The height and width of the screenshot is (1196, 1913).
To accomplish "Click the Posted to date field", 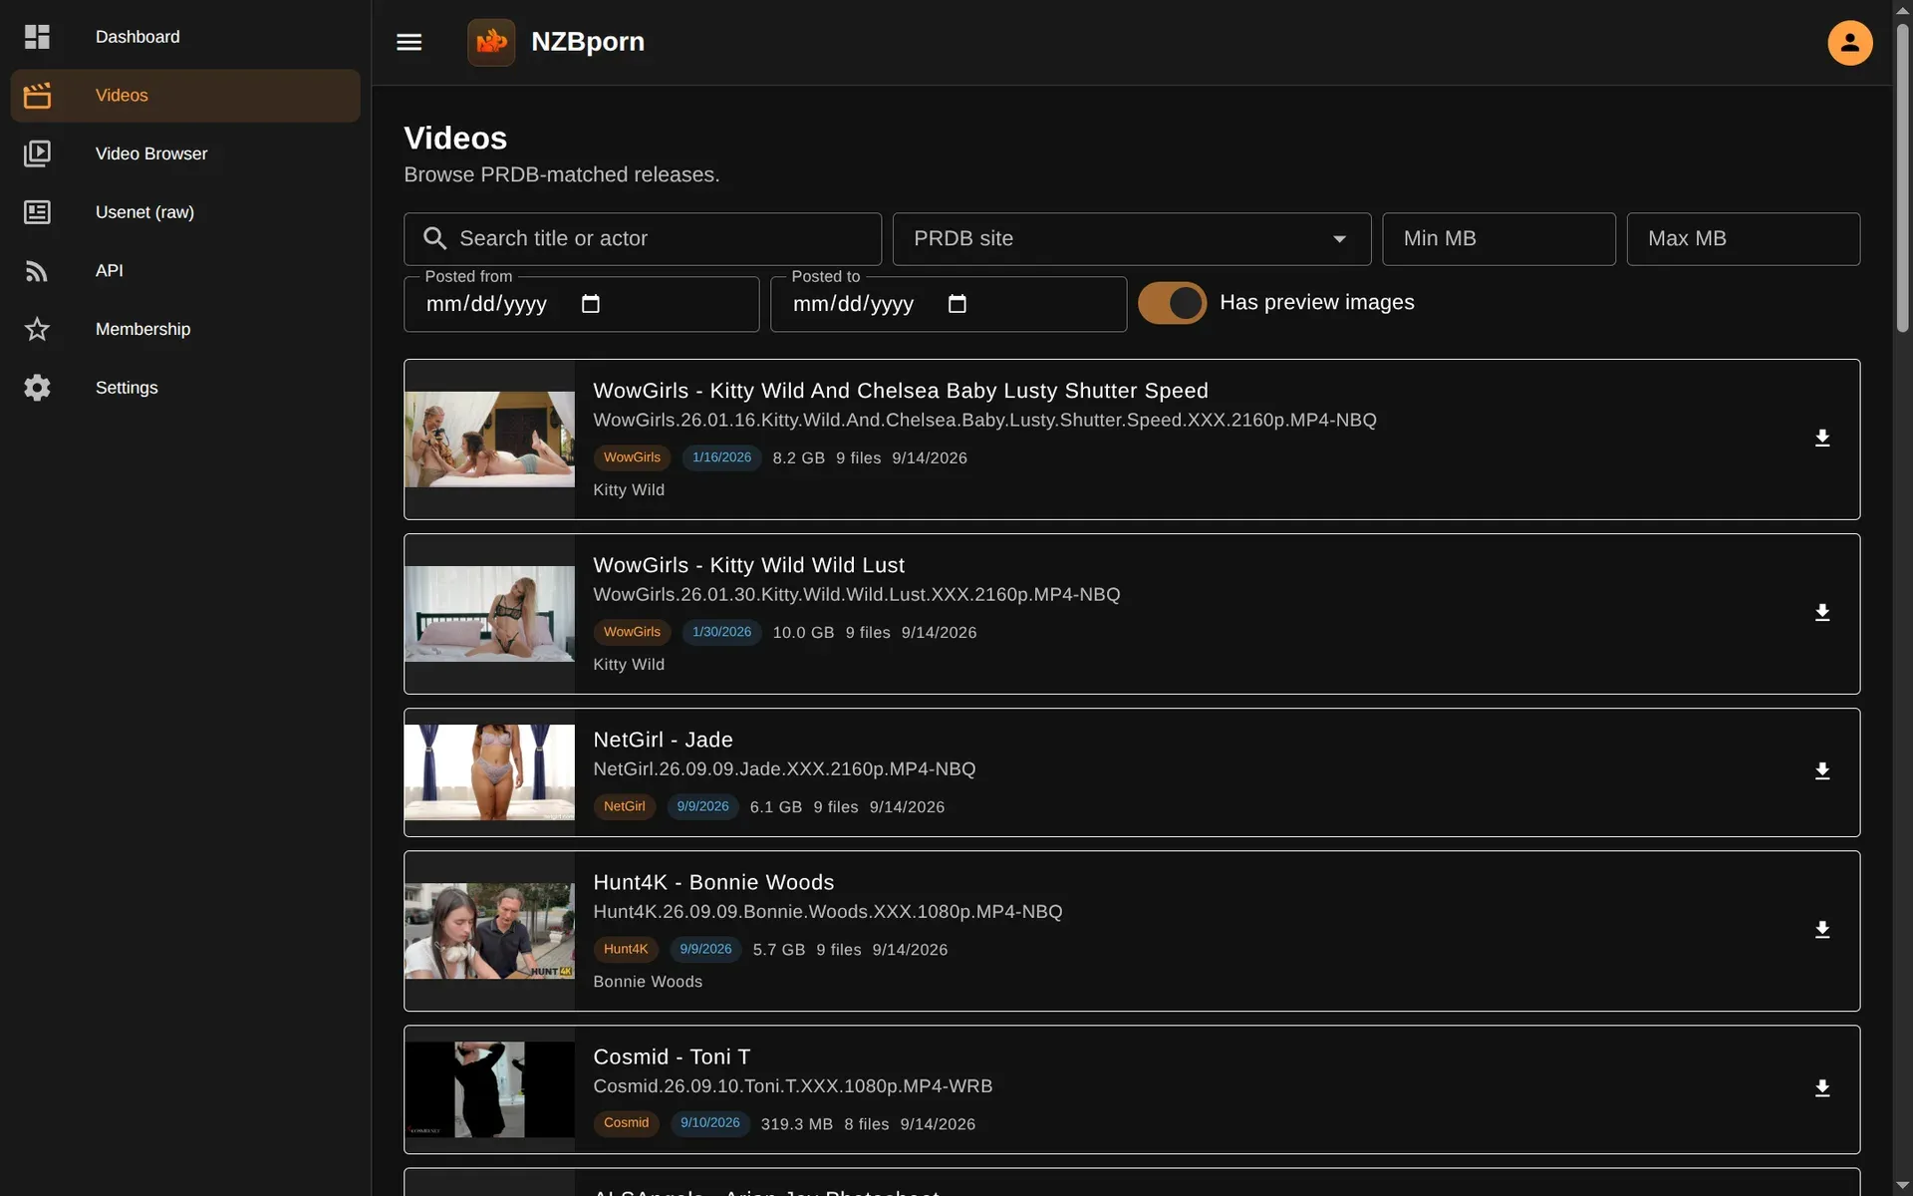I will pyautogui.click(x=948, y=304).
